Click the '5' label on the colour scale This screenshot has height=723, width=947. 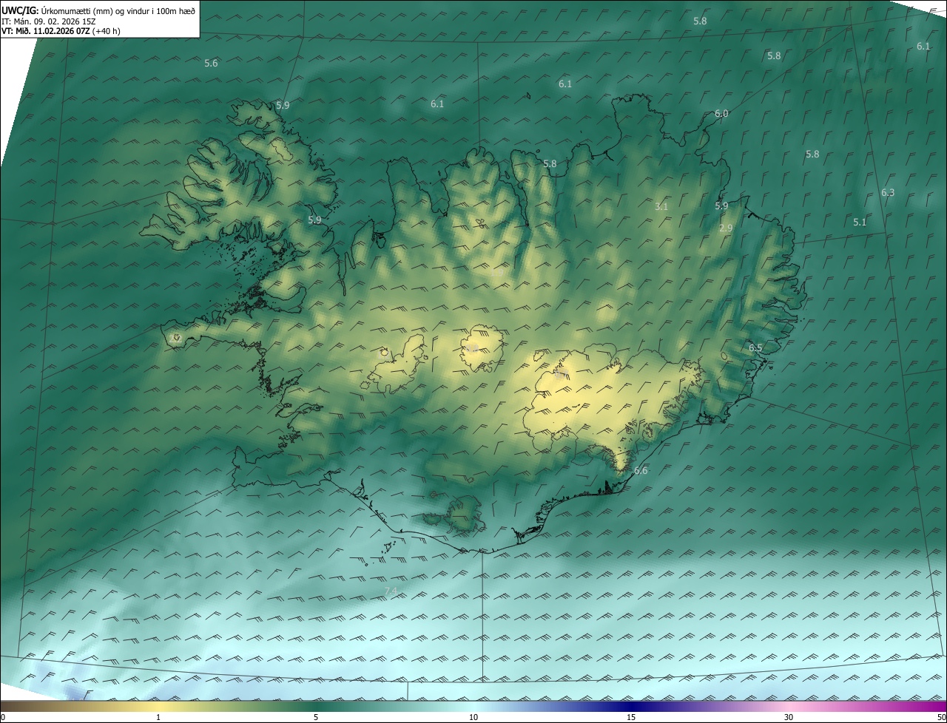coord(316,717)
